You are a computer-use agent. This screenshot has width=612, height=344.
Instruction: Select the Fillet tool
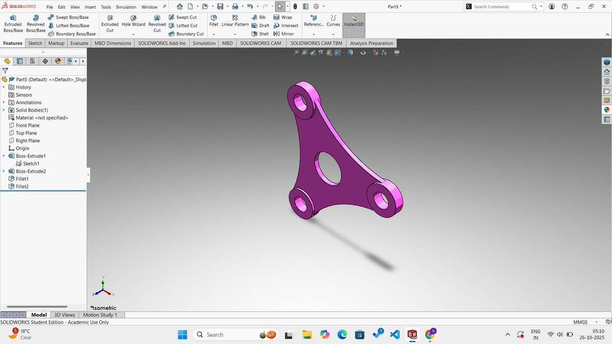coord(214,21)
